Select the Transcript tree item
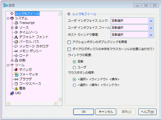161x120 pixels. pos(27,23)
